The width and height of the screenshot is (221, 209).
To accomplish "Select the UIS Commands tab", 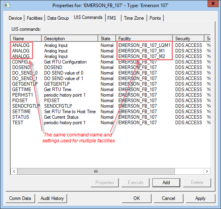I will 88,17.
